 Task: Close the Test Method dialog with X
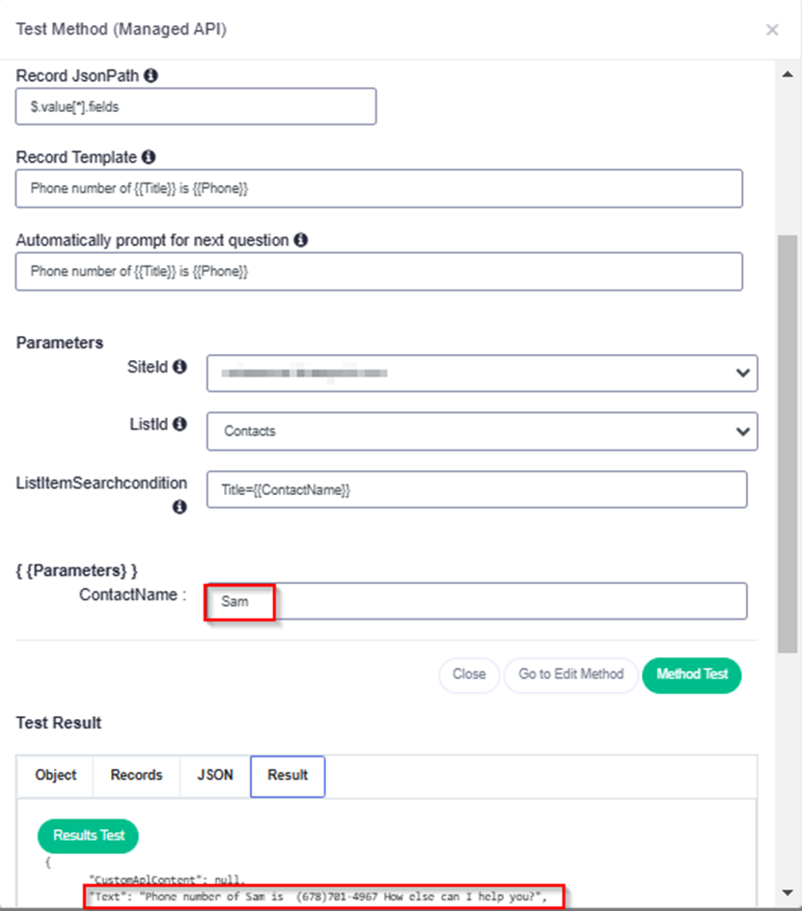click(772, 30)
